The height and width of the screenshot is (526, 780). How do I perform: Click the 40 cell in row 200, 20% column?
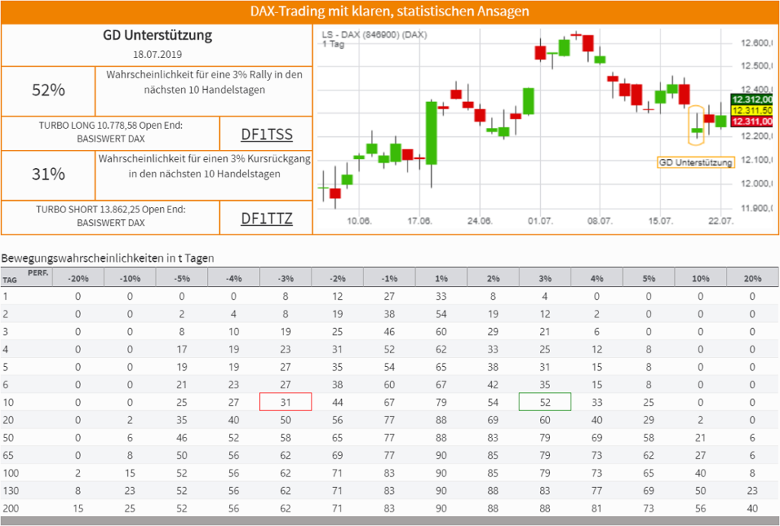tap(752, 508)
